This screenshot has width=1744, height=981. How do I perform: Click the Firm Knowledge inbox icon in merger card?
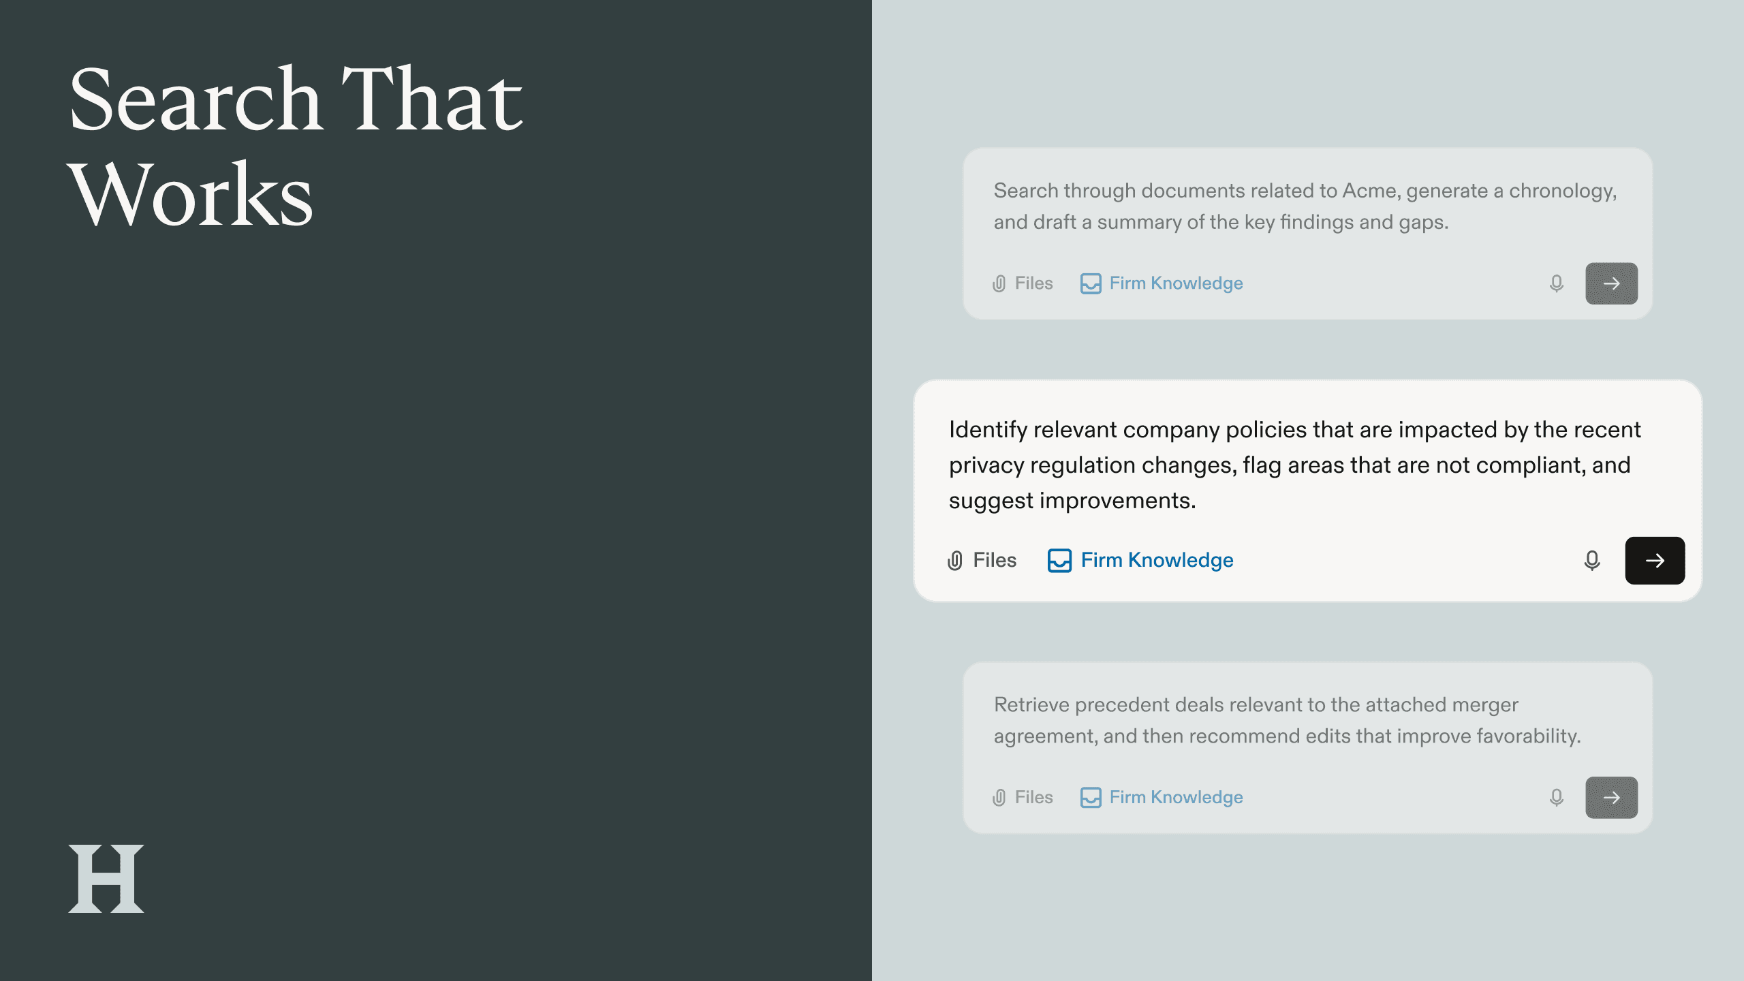click(x=1090, y=797)
